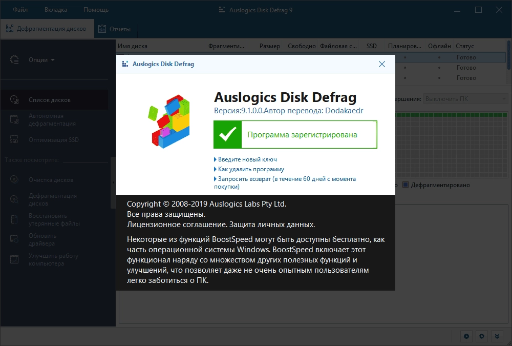This screenshot has height=346, width=512.
Task: Sort by Планиров... column header
Action: (404, 46)
